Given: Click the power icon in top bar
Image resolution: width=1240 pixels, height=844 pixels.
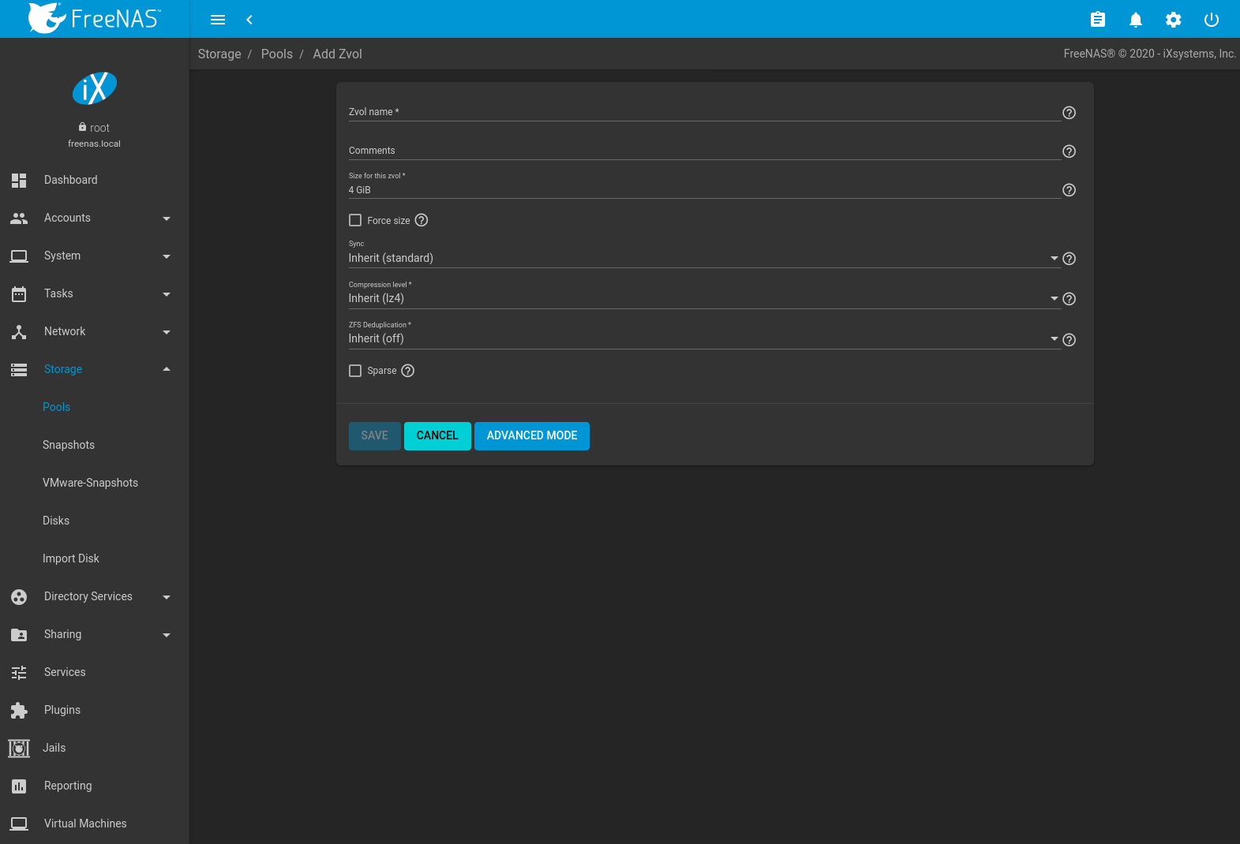Looking at the screenshot, I should click(x=1211, y=20).
